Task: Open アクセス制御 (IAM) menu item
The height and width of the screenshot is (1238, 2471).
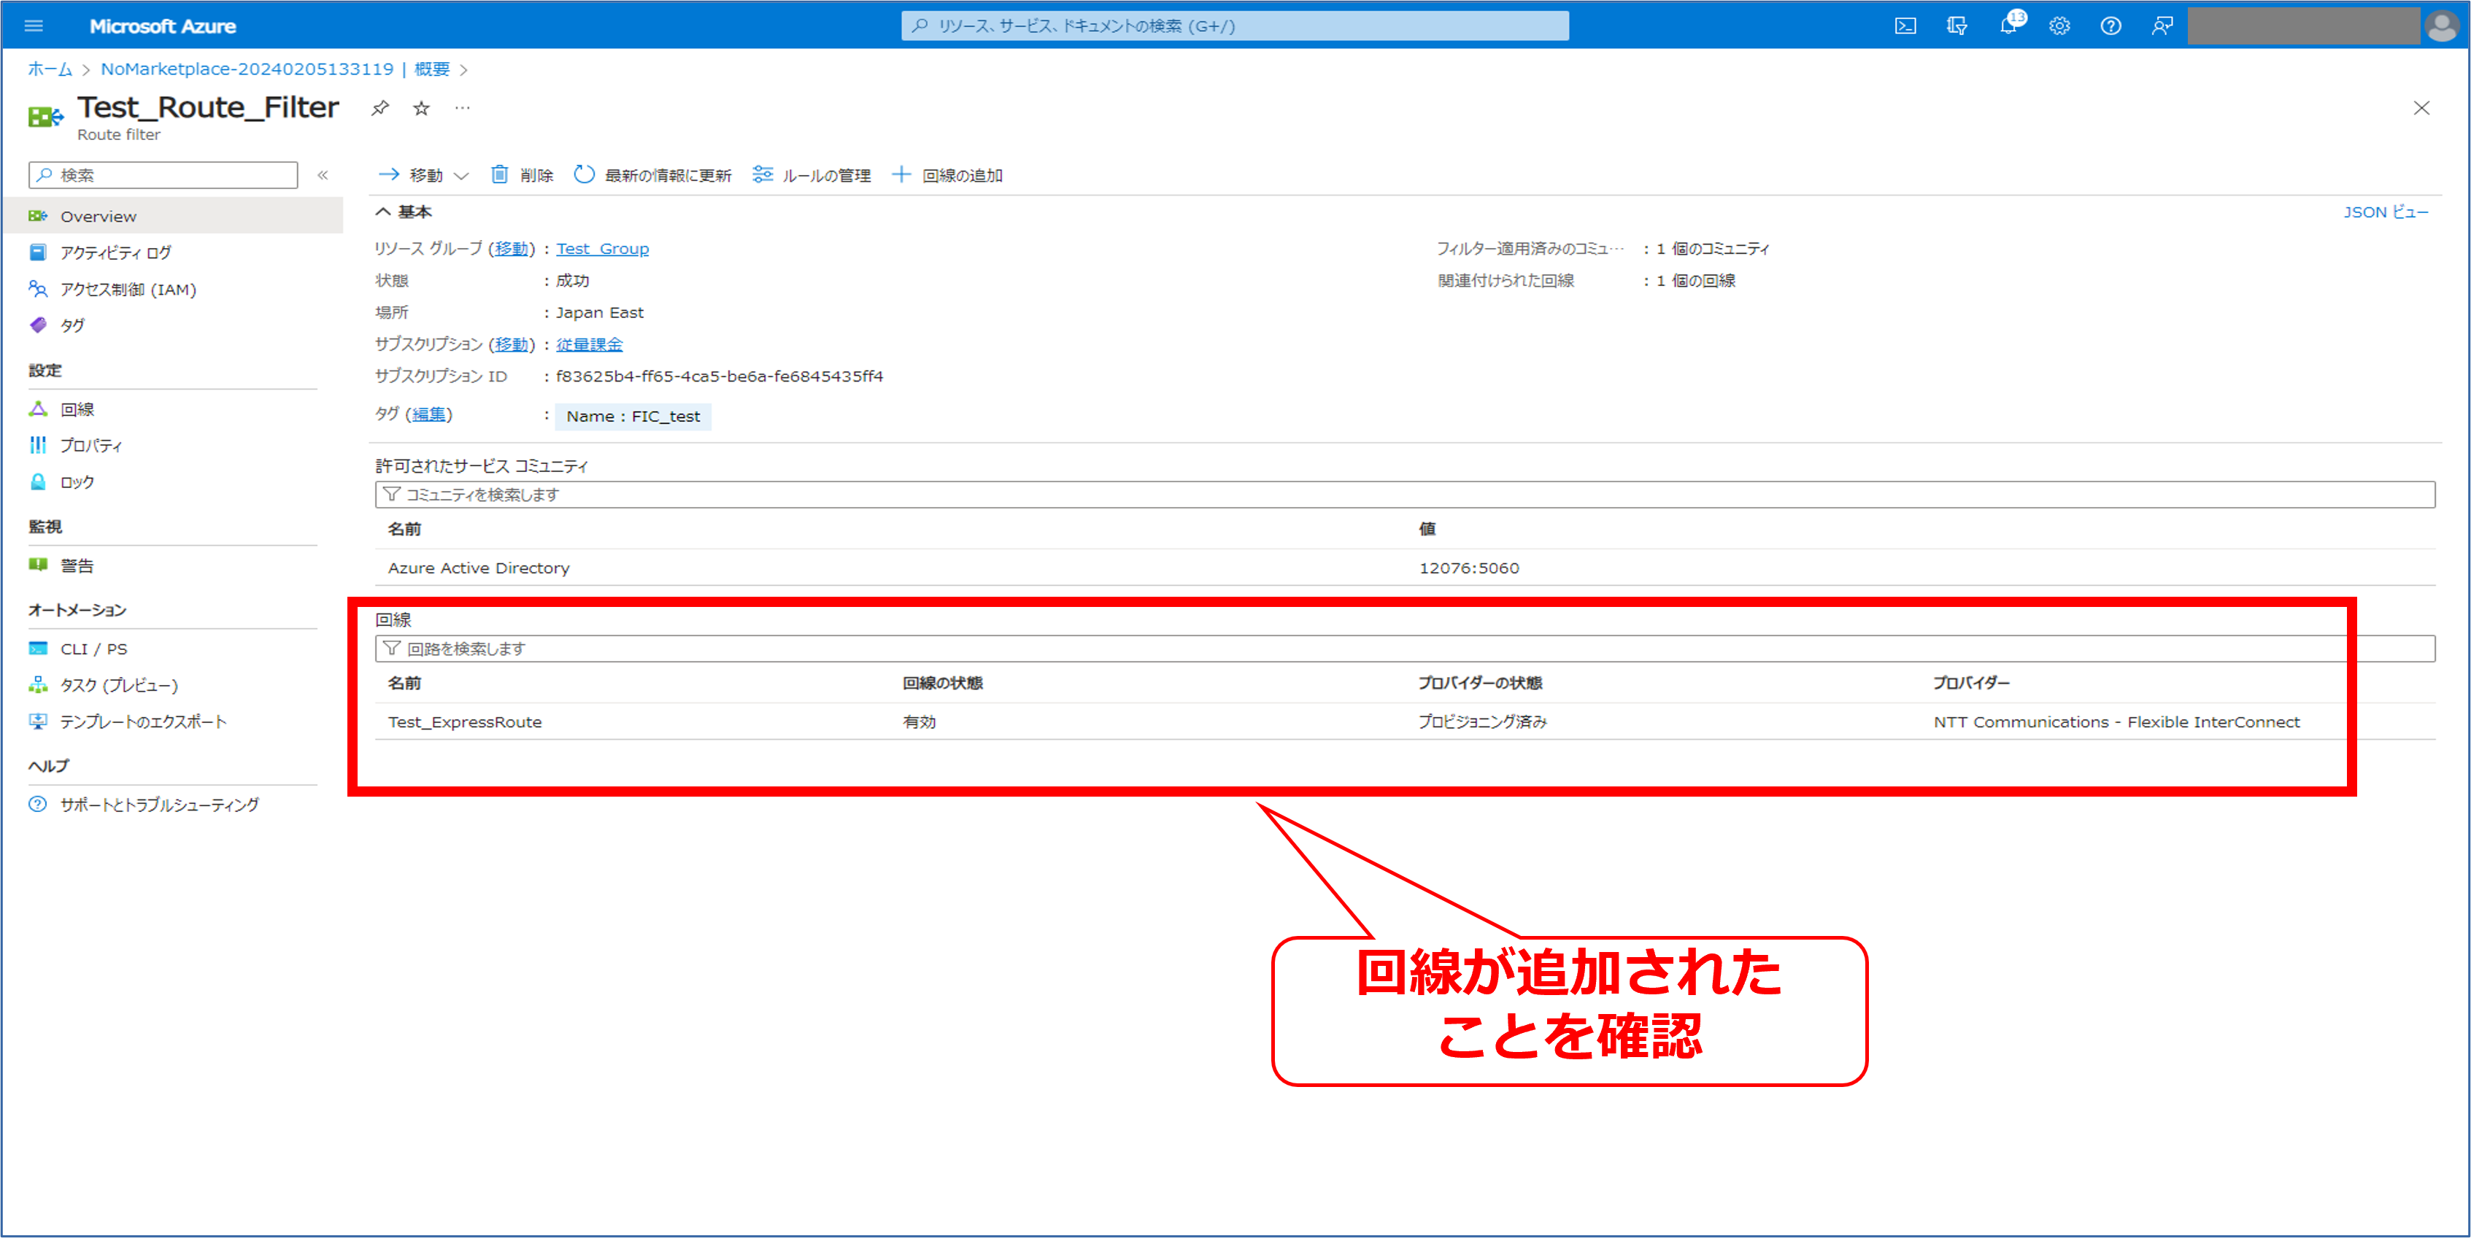Action: click(x=128, y=290)
